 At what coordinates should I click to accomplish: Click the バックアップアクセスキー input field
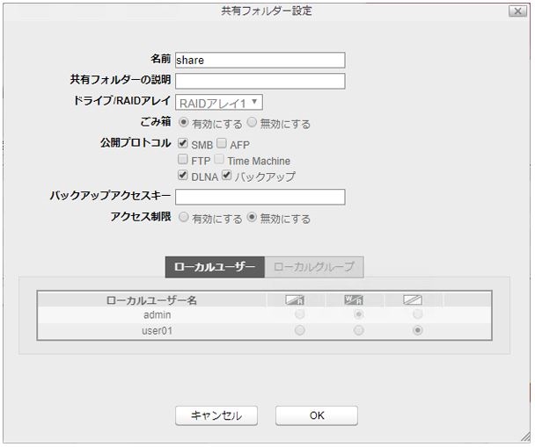260,197
